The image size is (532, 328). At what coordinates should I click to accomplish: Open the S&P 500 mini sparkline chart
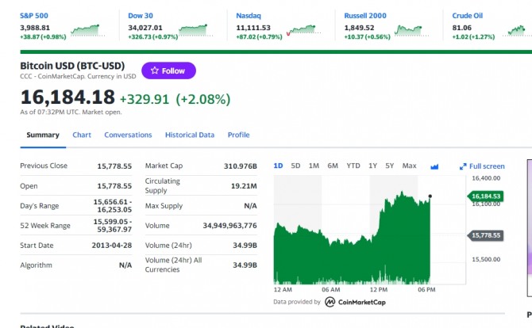tap(87, 30)
